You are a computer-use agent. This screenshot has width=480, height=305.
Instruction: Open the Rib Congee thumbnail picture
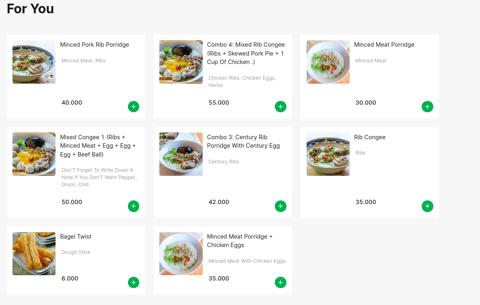click(328, 154)
